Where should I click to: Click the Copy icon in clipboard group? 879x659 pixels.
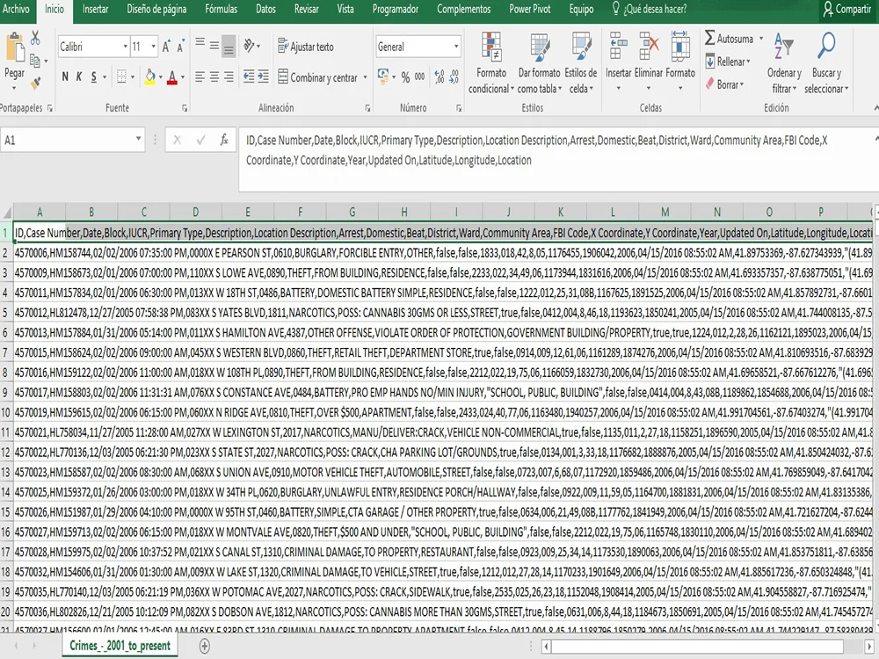(x=35, y=61)
